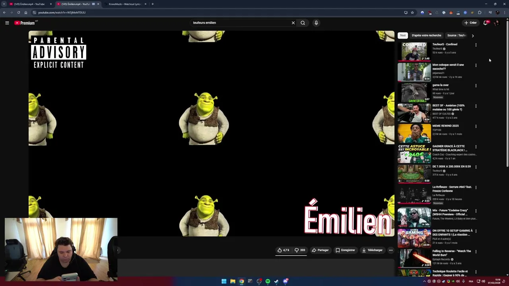The width and height of the screenshot is (509, 286).
Task: Open YouTube notifications bell
Action: (486, 23)
